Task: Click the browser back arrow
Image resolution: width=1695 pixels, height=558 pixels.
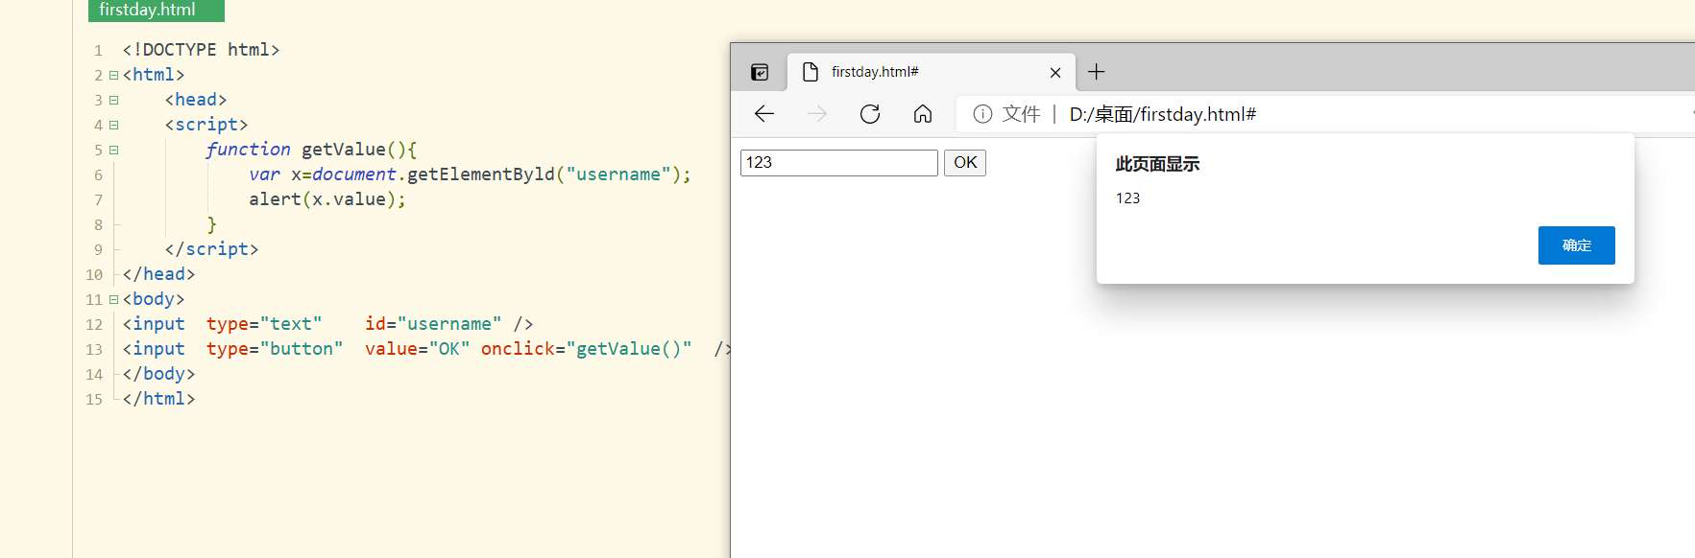Action: [x=764, y=114]
